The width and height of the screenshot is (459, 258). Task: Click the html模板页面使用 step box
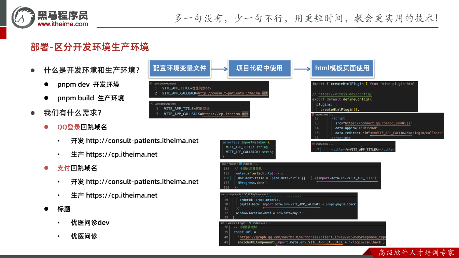point(342,68)
